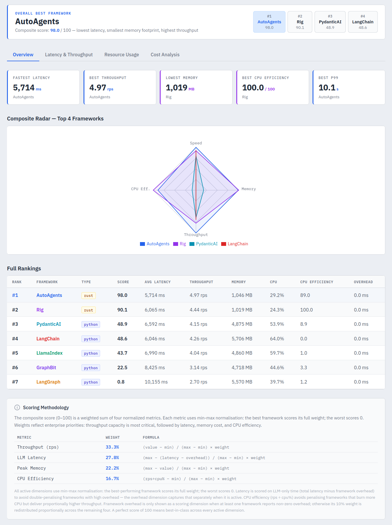Image resolution: width=392 pixels, height=525 pixels.
Task: Click LangGraph framework name
Action: [48, 382]
